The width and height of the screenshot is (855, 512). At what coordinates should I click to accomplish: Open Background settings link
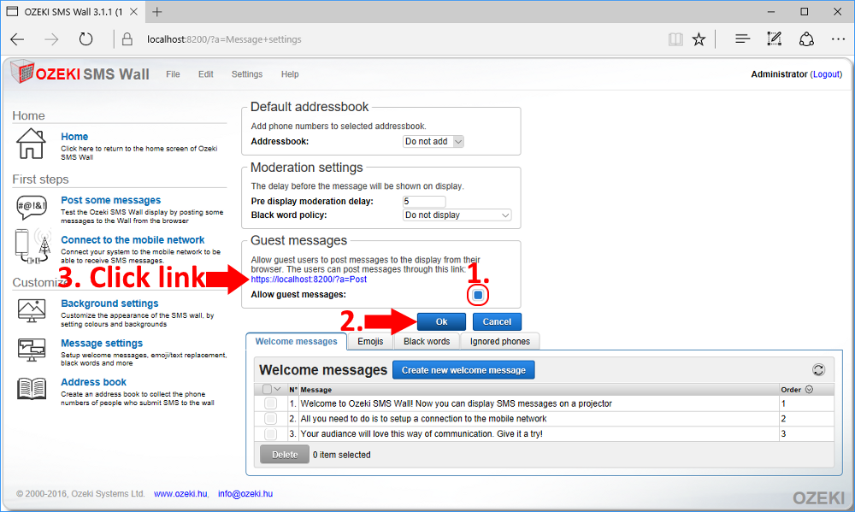click(x=109, y=303)
